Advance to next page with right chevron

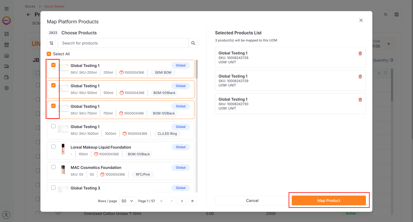point(182,201)
